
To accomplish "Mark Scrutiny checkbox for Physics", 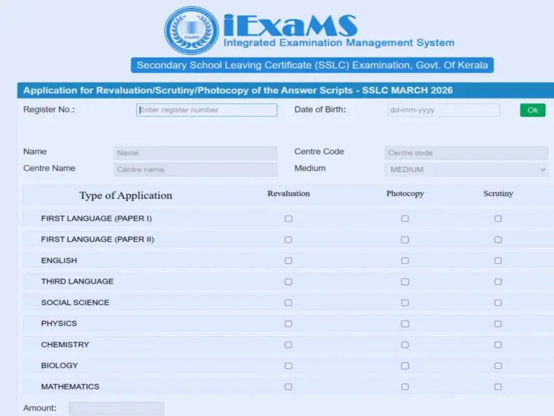I will pyautogui.click(x=498, y=324).
